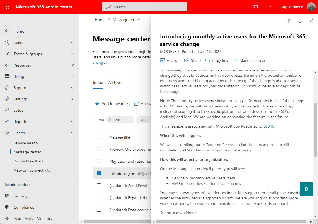Click the message list horizontal scrollbar
The height and width of the screenshot is (224, 318).
click(x=117, y=221)
